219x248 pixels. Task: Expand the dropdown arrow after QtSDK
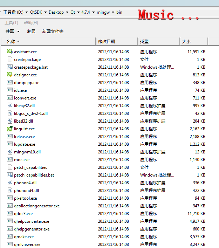46,12
